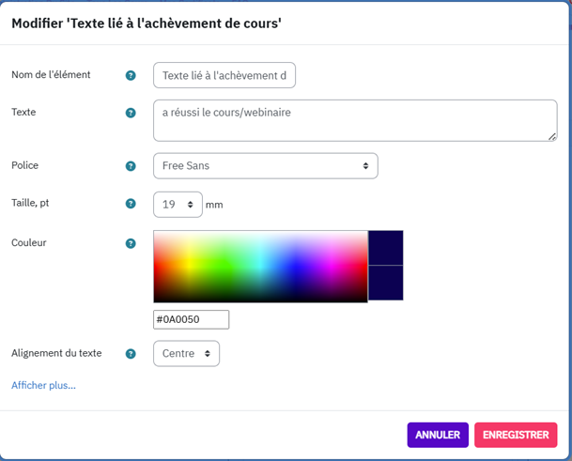
Task: Click the text area's resize handle
Action: point(552,136)
